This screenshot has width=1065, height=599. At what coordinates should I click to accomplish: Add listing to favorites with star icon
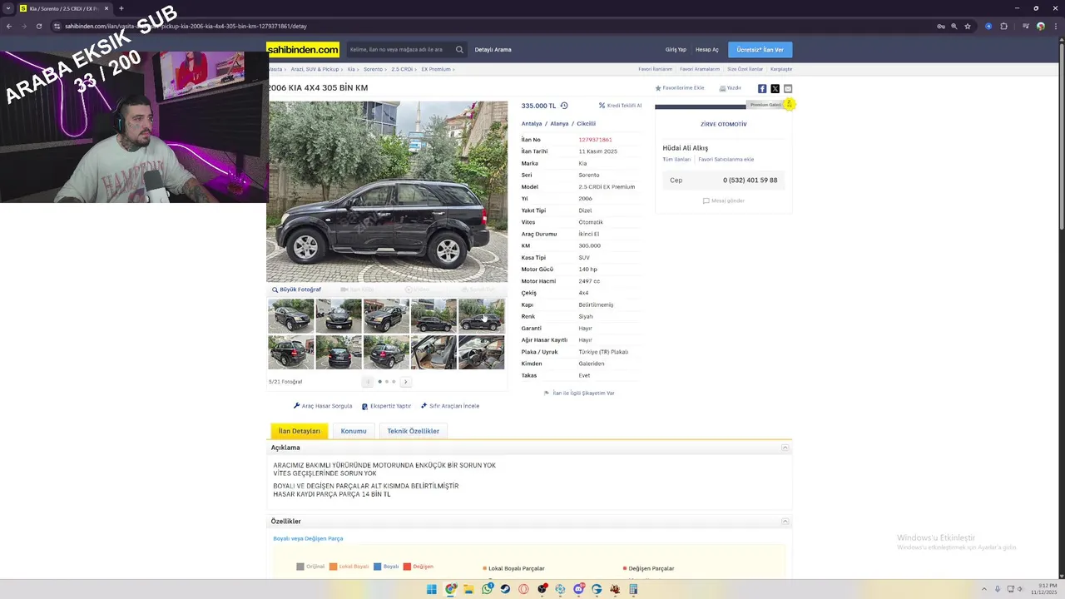[658, 88]
